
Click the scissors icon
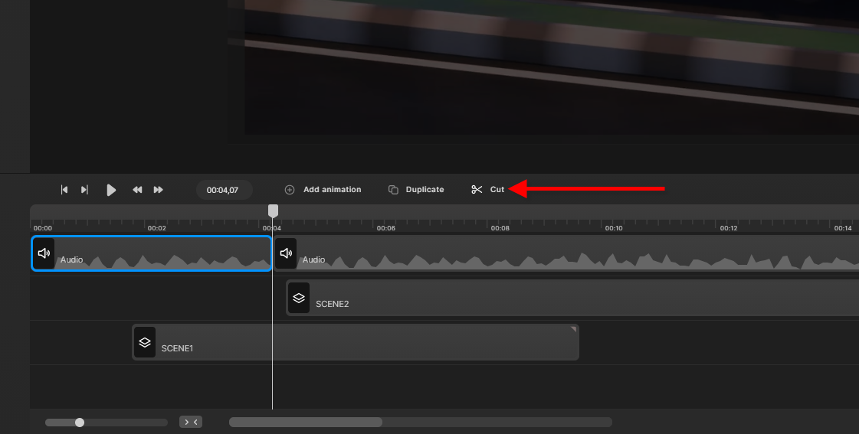[x=477, y=189]
